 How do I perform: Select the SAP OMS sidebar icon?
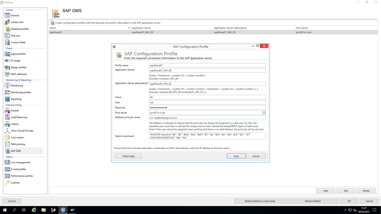coord(7,151)
